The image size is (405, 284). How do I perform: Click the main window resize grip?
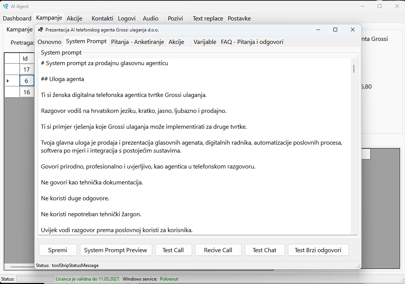pyautogui.click(x=402, y=280)
